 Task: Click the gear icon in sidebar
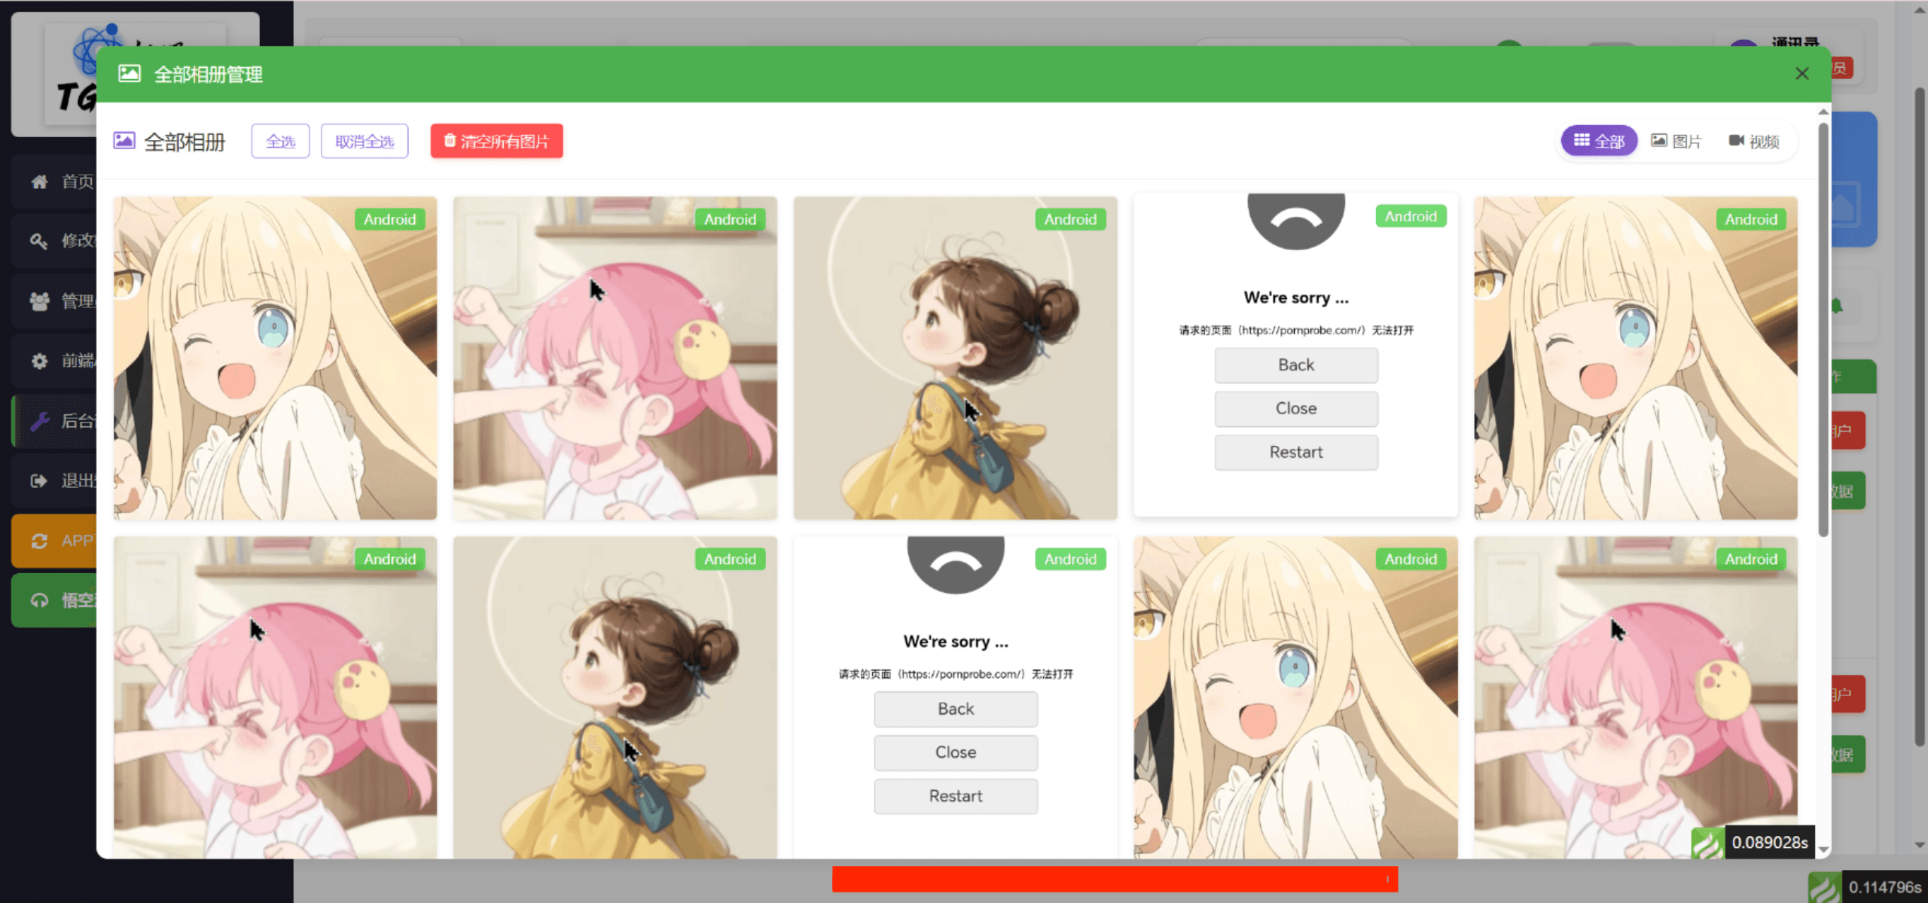coord(39,361)
